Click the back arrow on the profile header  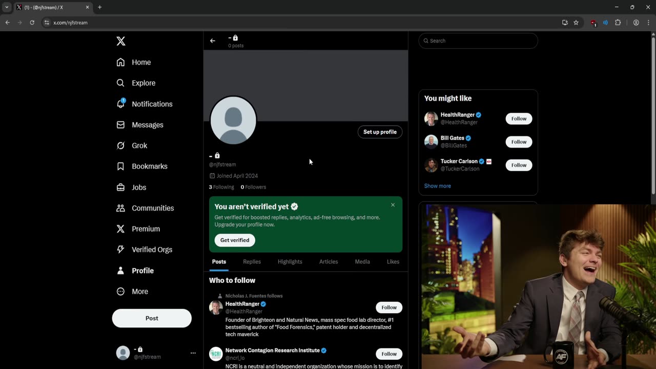coord(213,41)
